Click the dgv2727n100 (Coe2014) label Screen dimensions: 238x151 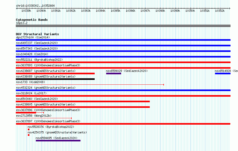(x=33, y=37)
